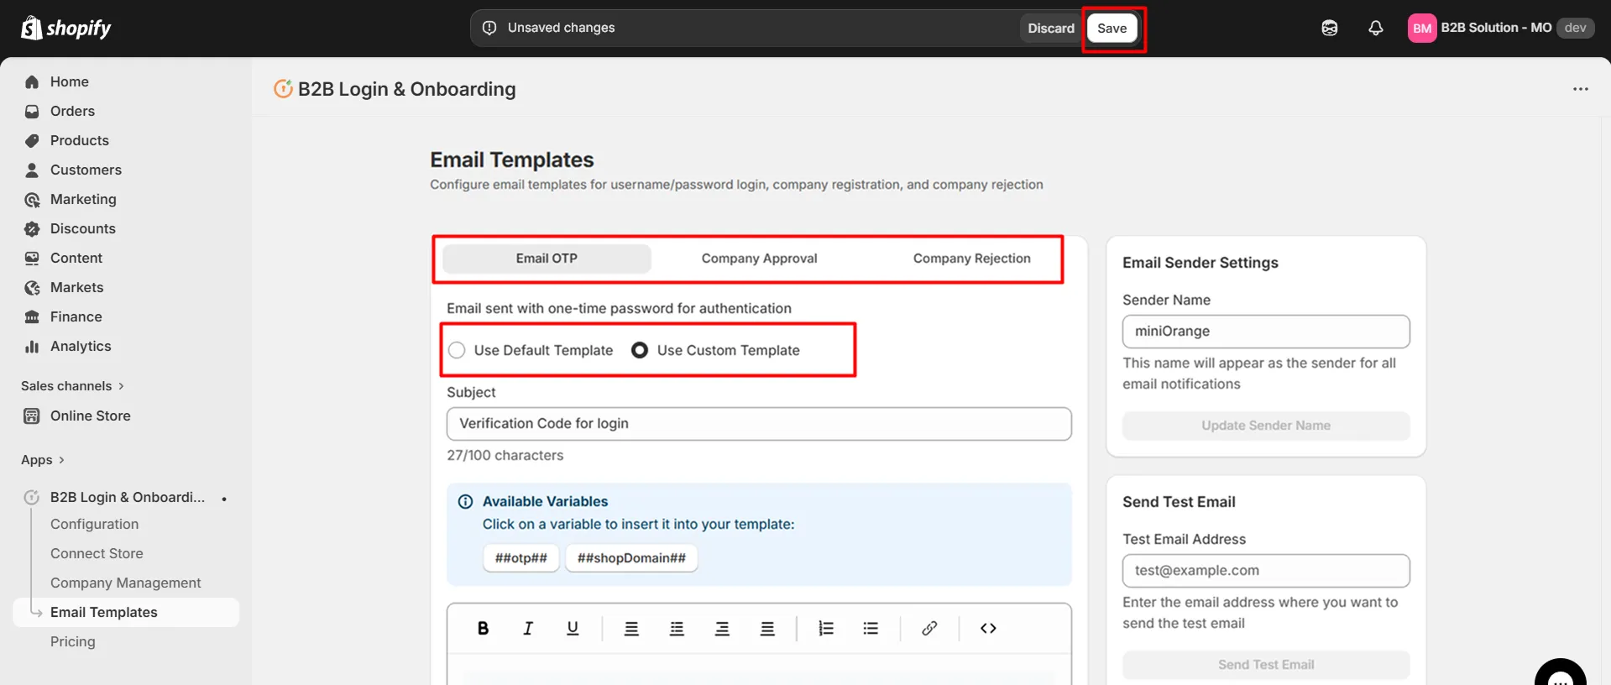The image size is (1611, 685).
Task: Click Update Sender Name button
Action: (x=1266, y=426)
